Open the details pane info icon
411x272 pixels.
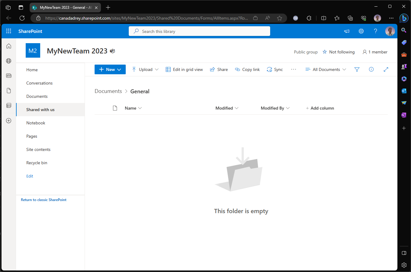point(371,69)
